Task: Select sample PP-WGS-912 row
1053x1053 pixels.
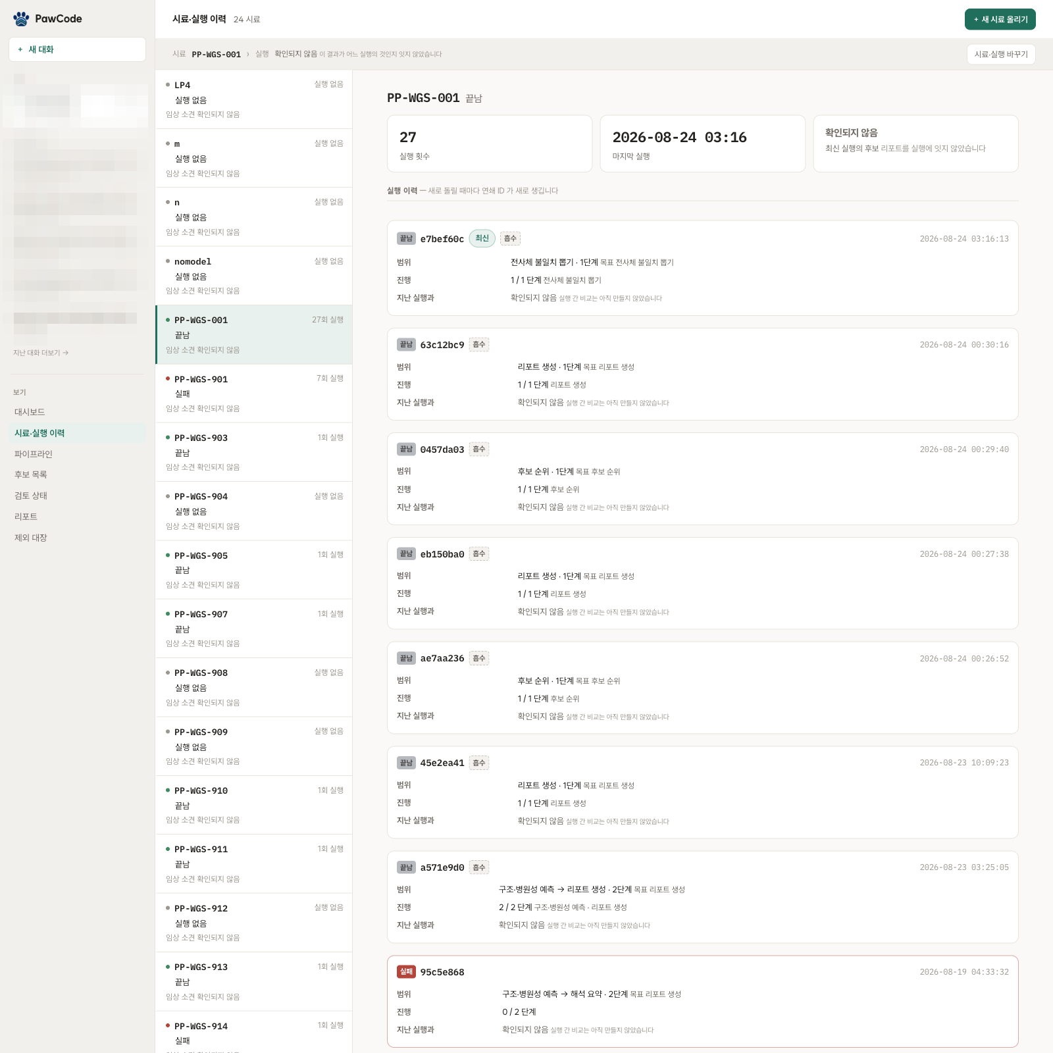Action: 254,923
